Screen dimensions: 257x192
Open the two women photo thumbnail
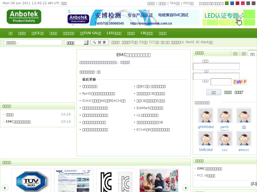(x=159, y=181)
